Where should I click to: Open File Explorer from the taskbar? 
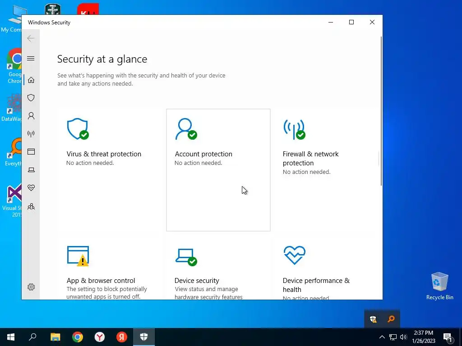(55, 337)
